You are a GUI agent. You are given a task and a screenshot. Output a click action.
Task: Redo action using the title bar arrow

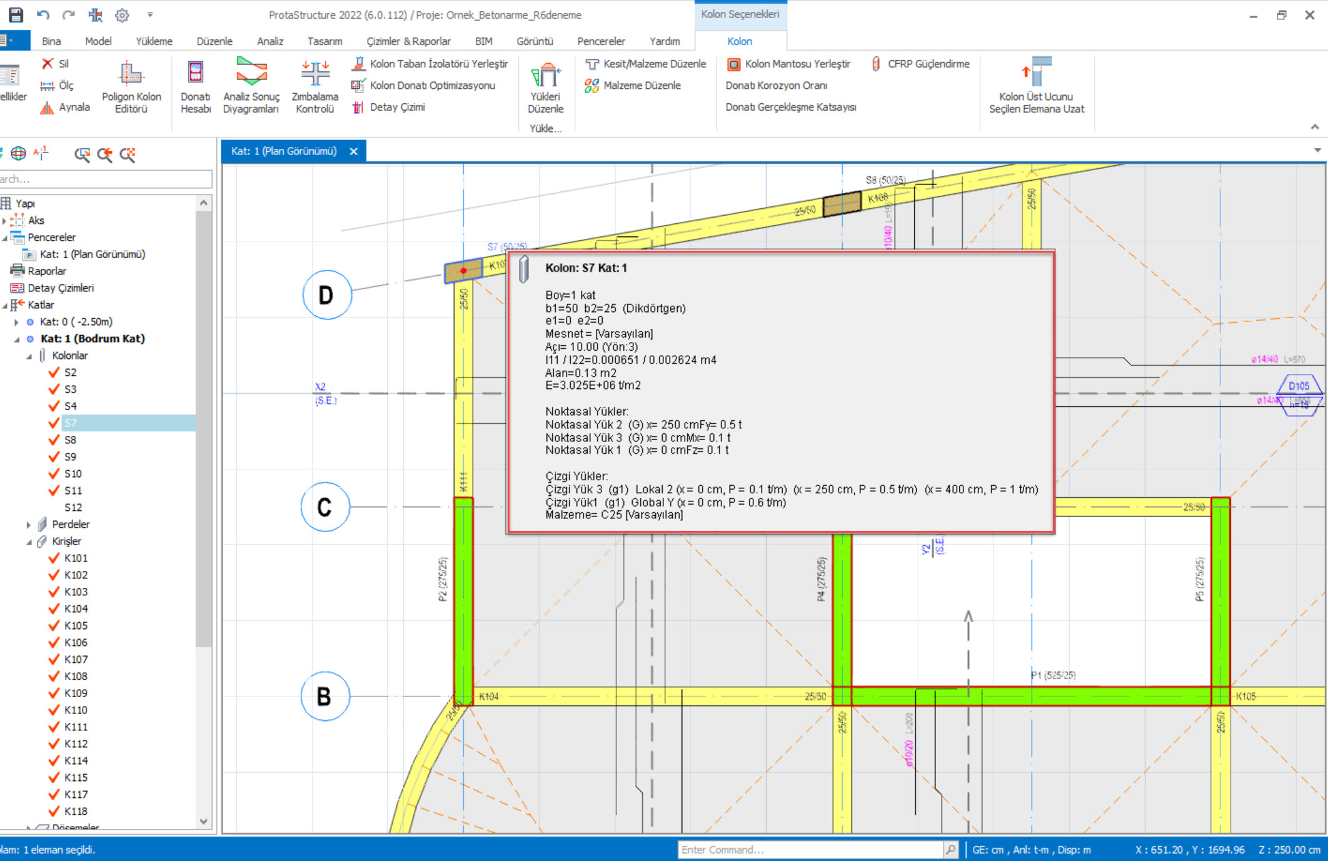coord(69,14)
